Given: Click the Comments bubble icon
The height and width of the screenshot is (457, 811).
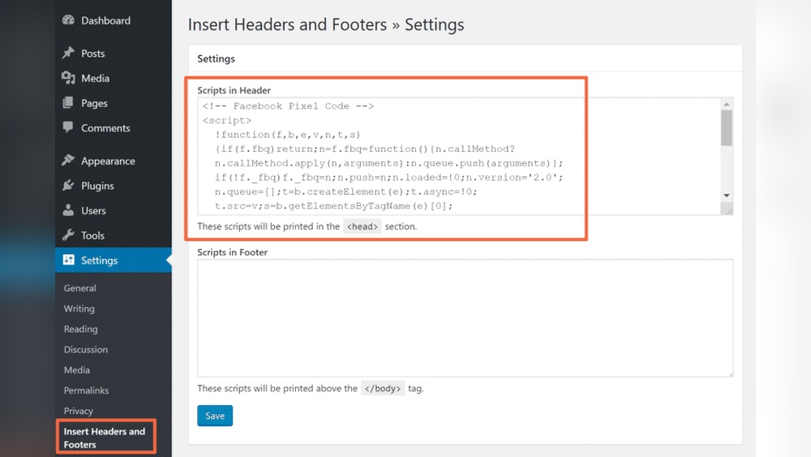Looking at the screenshot, I should point(68,127).
